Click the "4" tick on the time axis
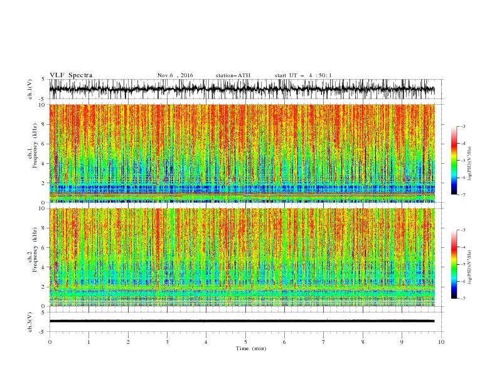The height and width of the screenshot is (384, 497). coord(206,342)
